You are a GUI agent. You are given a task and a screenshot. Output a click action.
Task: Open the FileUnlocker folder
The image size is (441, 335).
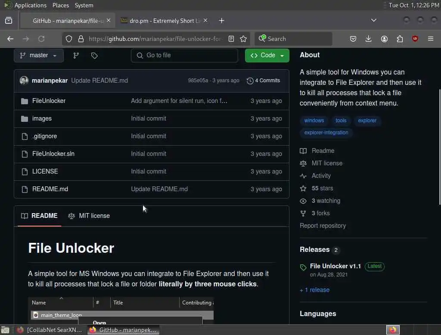pyautogui.click(x=49, y=101)
